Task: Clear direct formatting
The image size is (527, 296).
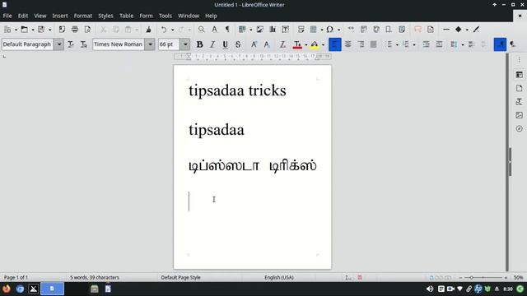Action: pos(282,44)
